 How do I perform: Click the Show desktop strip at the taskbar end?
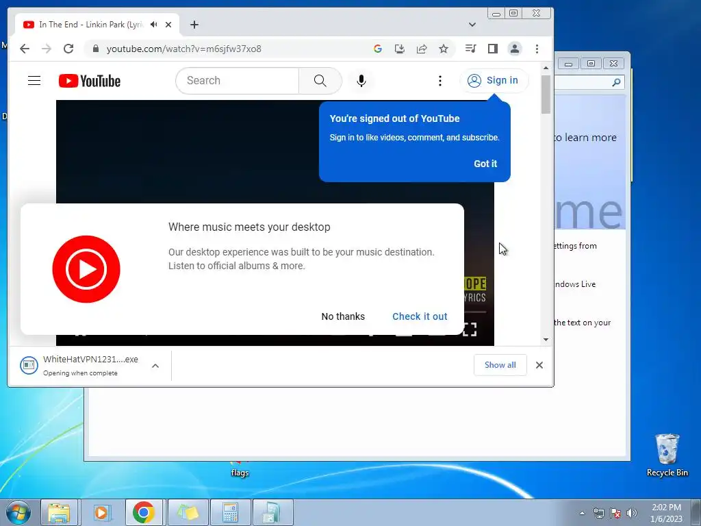[696, 512]
